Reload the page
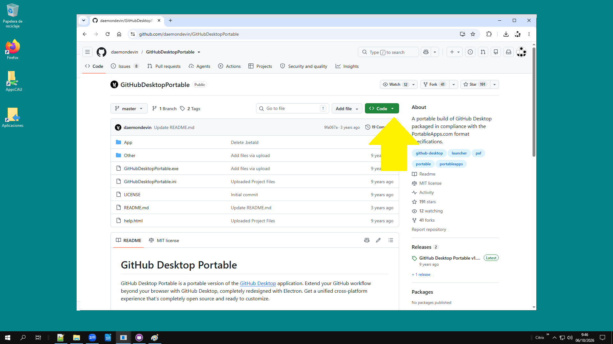This screenshot has width=613, height=344. point(108,34)
